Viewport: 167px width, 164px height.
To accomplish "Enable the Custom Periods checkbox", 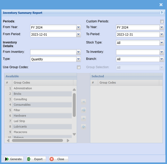I will pos(162,21).
